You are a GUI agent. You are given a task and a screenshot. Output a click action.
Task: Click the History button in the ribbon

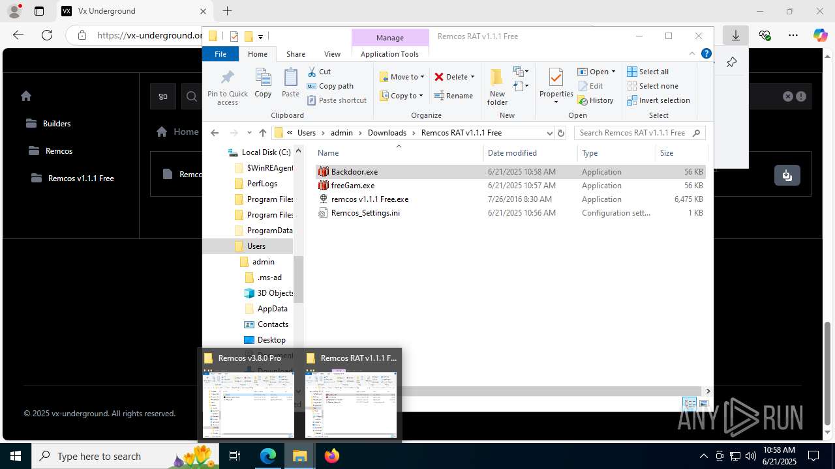pyautogui.click(x=596, y=100)
